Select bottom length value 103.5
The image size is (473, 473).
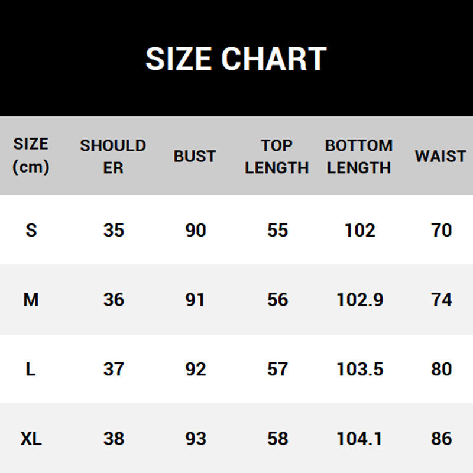360,370
